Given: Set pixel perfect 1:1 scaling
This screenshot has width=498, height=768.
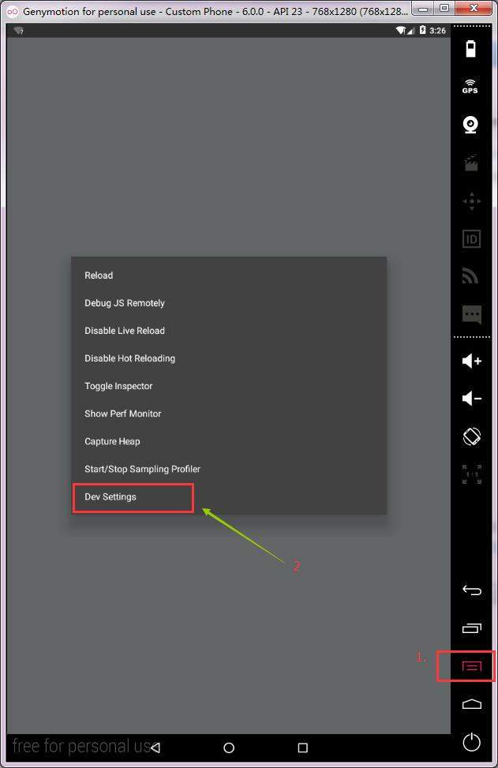Looking at the screenshot, I should [x=471, y=474].
